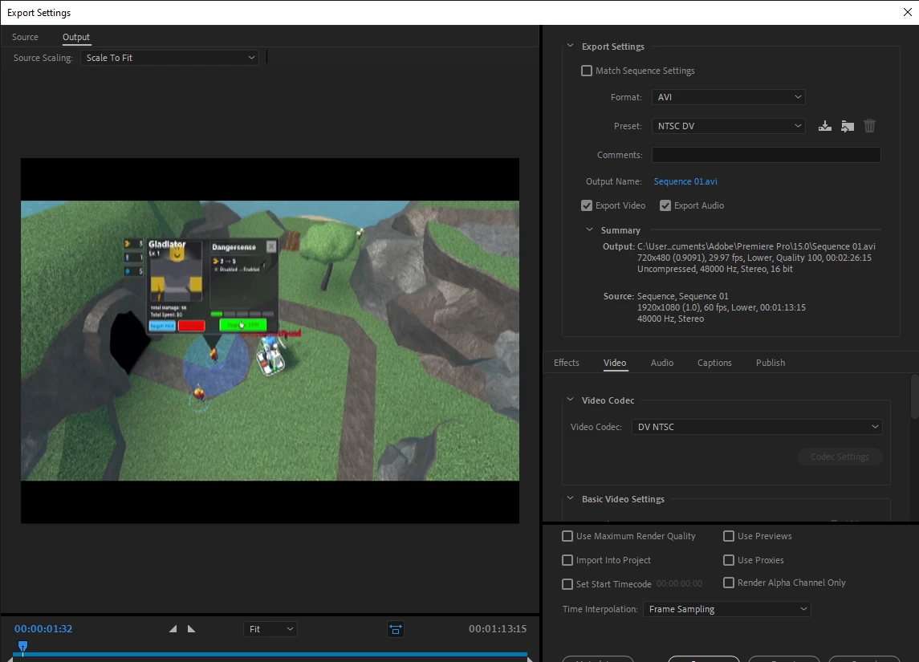Switch to the Effects tab

click(566, 363)
